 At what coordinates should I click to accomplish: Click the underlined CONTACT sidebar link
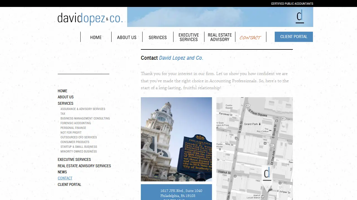[x=65, y=178]
